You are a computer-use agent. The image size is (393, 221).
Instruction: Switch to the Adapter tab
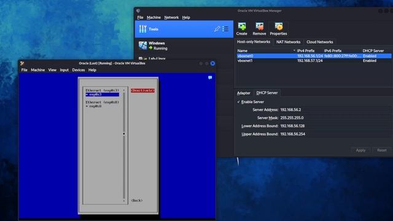[x=244, y=93]
